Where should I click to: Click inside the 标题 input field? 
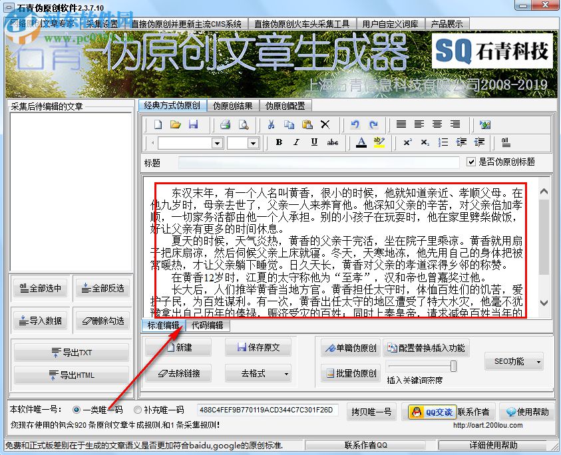pos(319,162)
